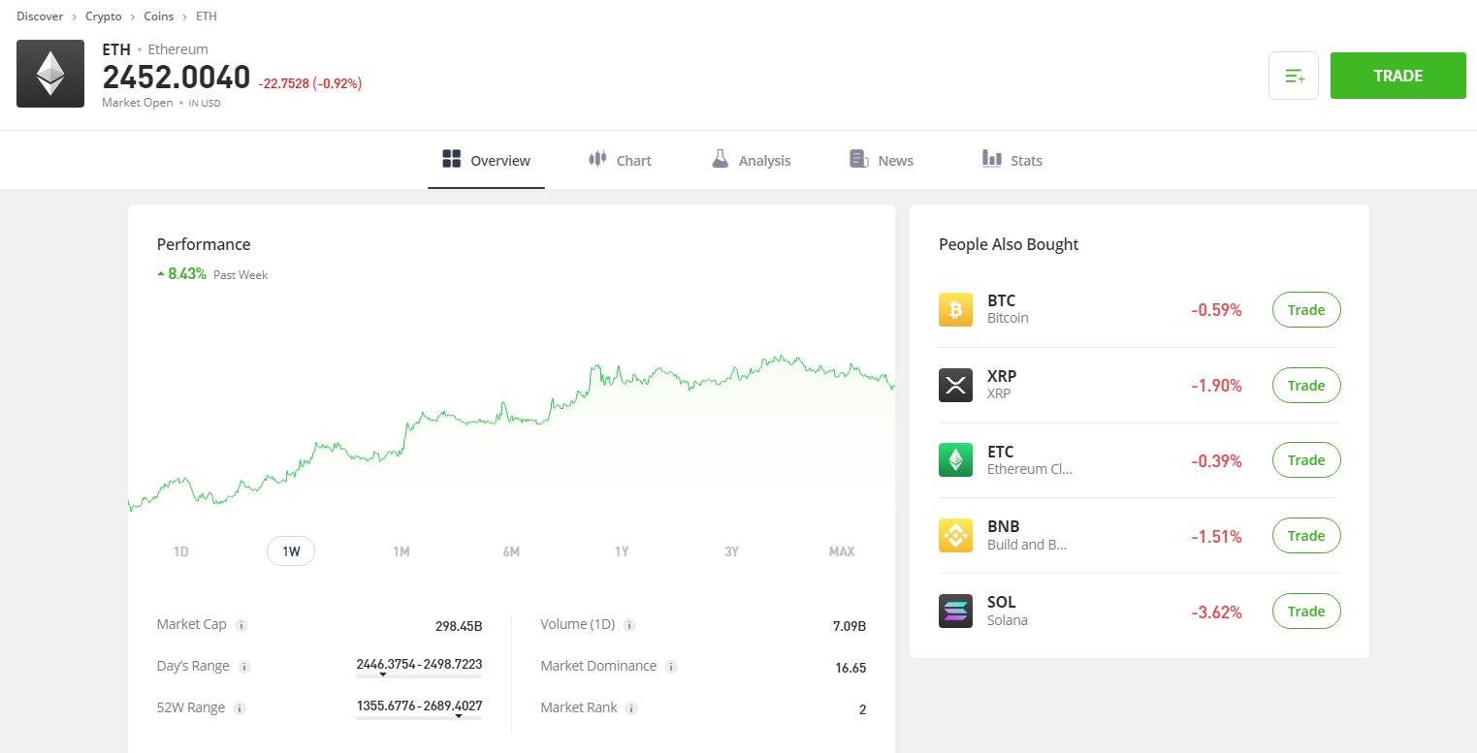Click Trade next to BNB

[1305, 535]
